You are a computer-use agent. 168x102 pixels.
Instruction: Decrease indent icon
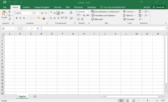coord(62,18)
